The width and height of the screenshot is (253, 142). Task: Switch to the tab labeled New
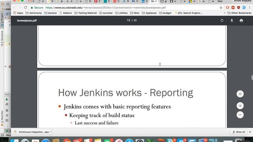click(220, 1)
